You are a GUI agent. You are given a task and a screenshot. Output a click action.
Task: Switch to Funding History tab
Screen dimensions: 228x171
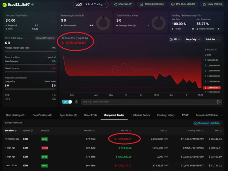point(166,115)
